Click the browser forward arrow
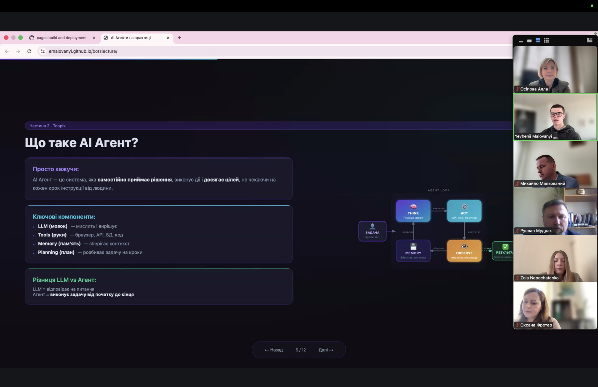 coord(18,51)
